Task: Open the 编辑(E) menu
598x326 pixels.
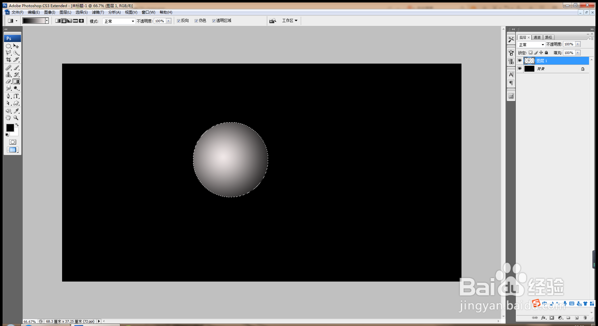Action: click(34, 12)
